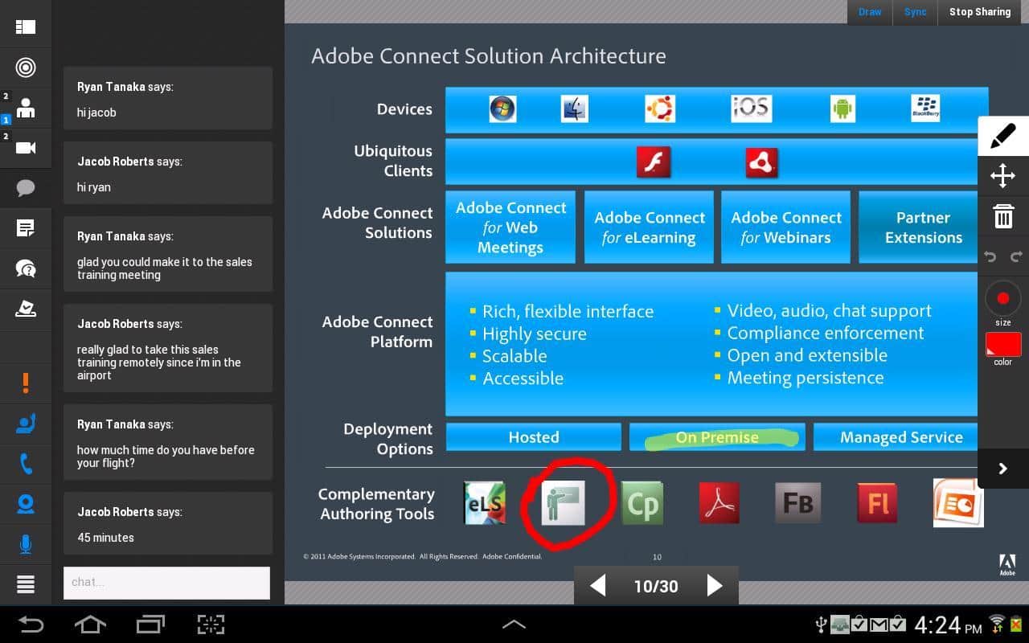Collapse the drawing toolbar with chevron
The height and width of the screenshot is (643, 1029).
(1002, 469)
